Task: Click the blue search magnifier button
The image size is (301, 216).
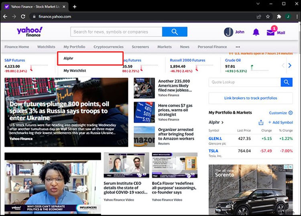Action: click(x=175, y=32)
